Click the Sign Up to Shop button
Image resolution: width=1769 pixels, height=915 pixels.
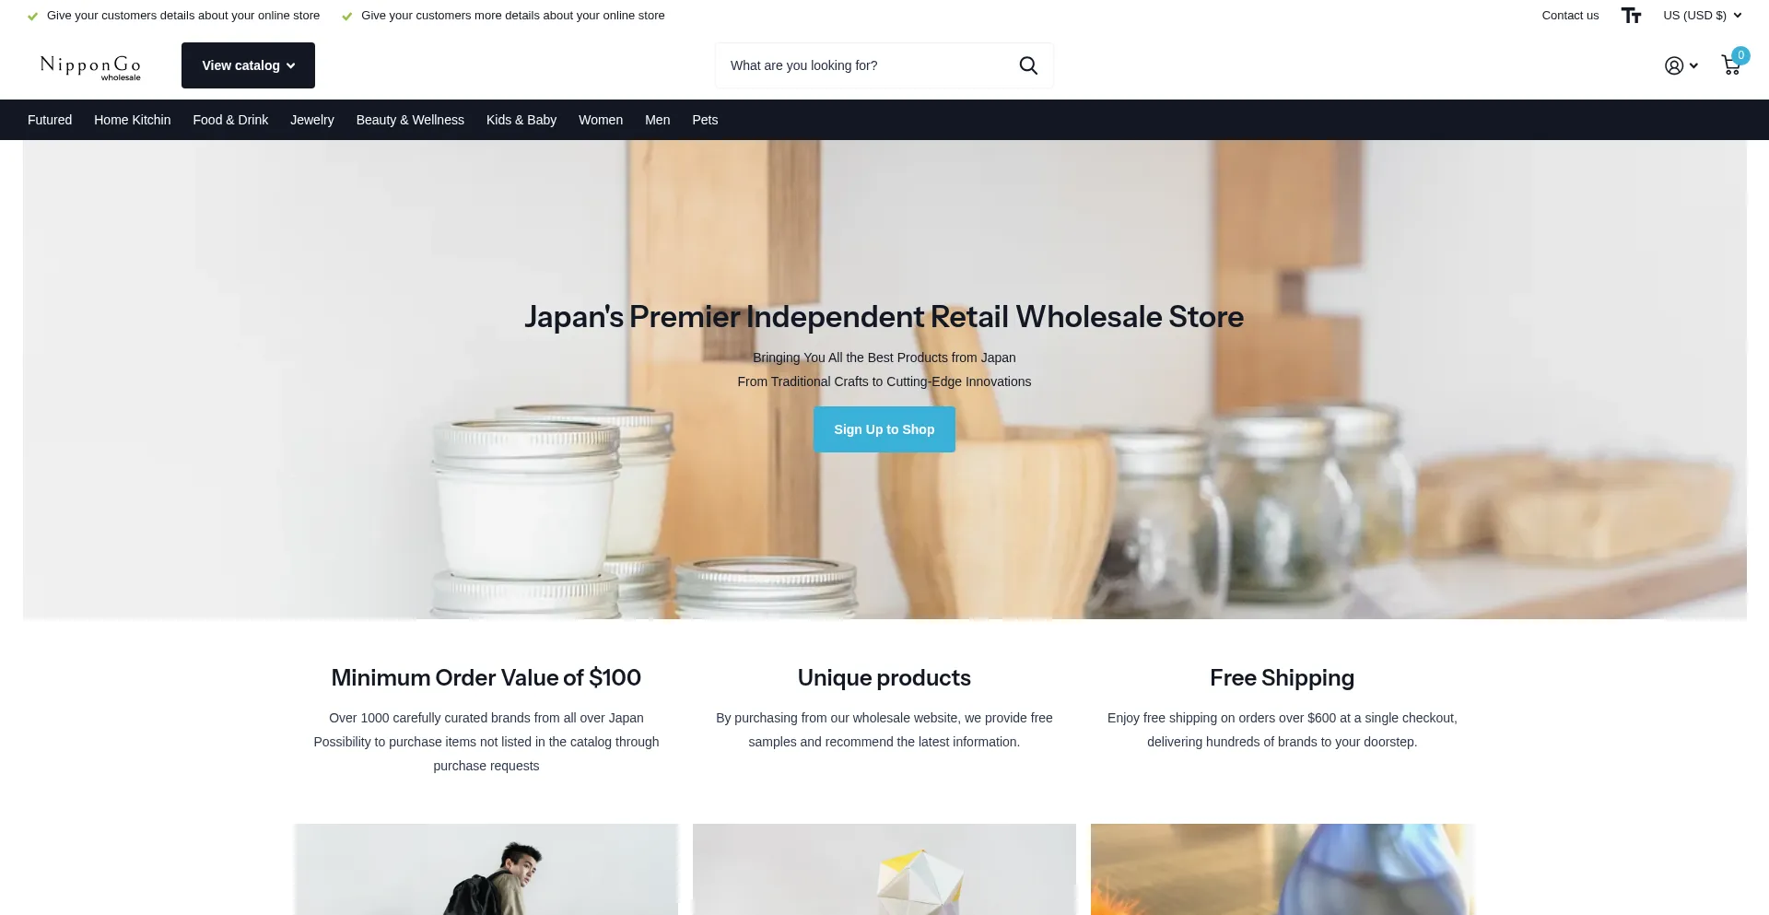pyautogui.click(x=884, y=429)
